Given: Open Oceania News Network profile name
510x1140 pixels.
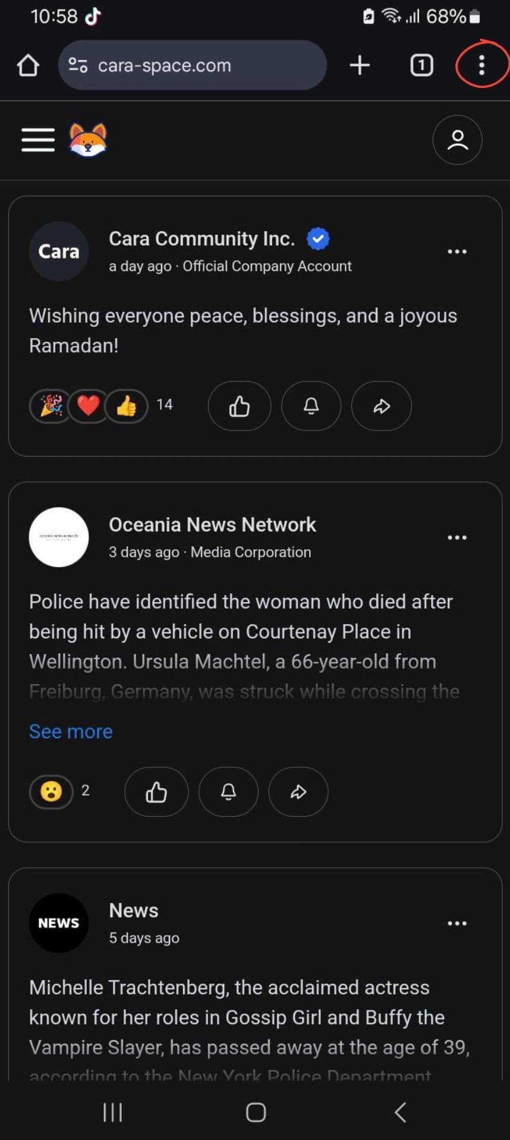Looking at the screenshot, I should 212,524.
